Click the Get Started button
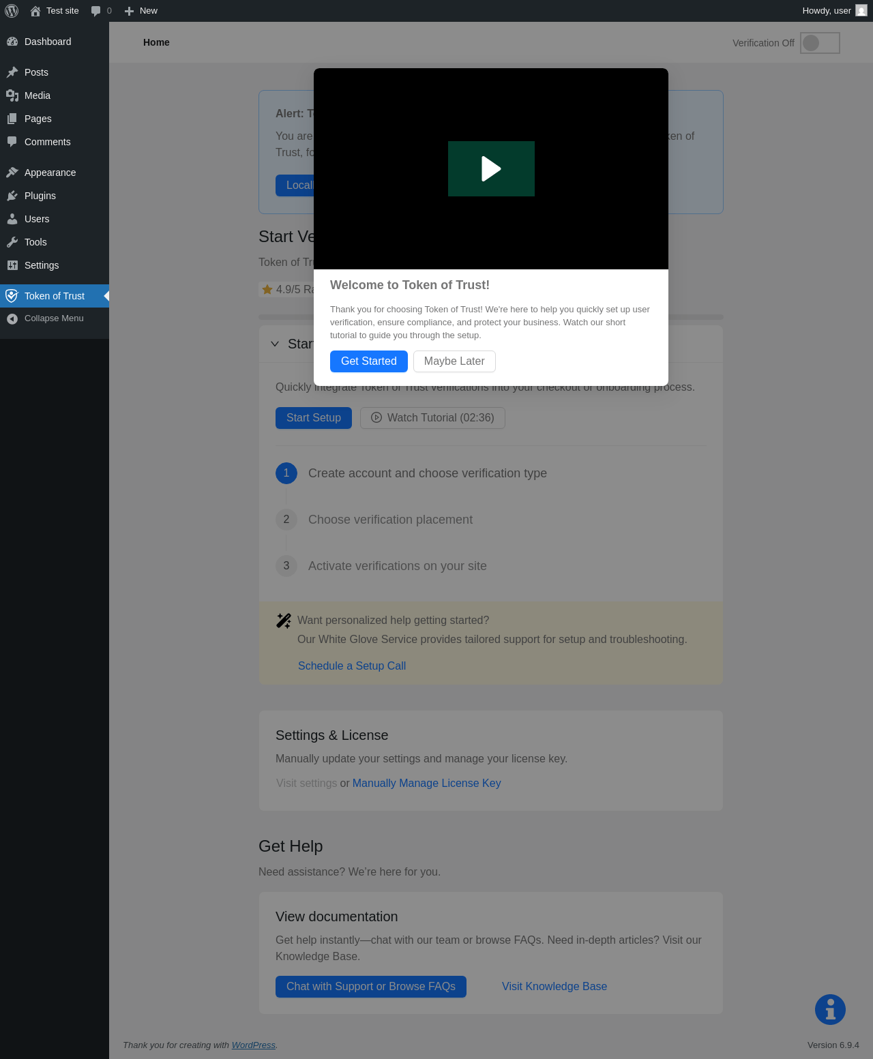 click(x=369, y=361)
